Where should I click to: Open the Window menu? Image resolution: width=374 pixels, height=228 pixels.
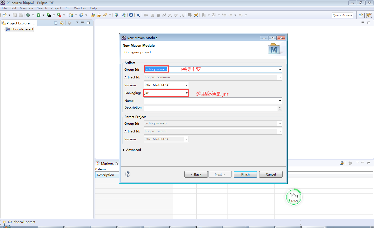coord(80,8)
